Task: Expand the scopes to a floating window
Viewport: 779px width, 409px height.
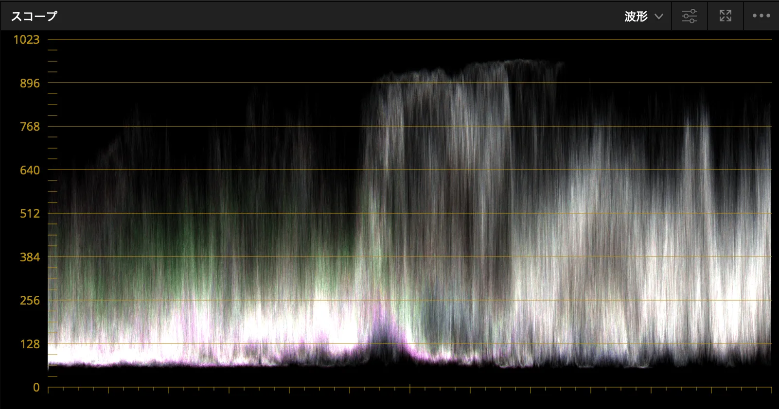Action: (725, 16)
